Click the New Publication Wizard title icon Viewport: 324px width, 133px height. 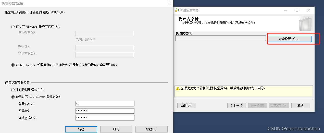click(177, 10)
